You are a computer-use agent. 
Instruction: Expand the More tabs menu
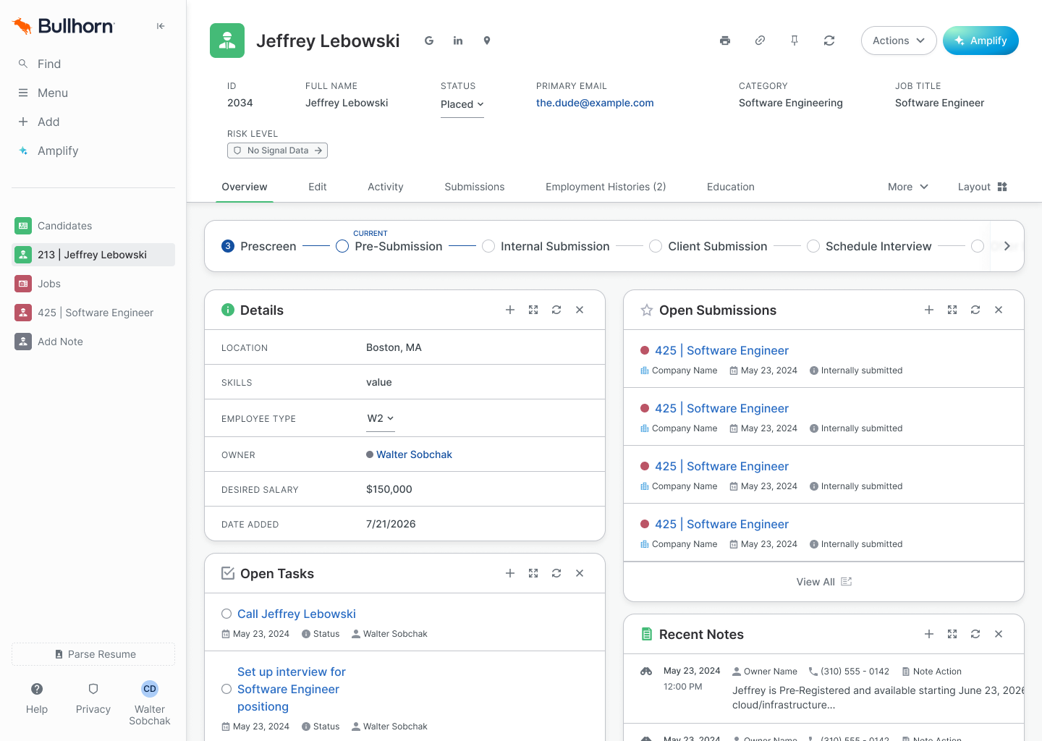click(x=907, y=187)
